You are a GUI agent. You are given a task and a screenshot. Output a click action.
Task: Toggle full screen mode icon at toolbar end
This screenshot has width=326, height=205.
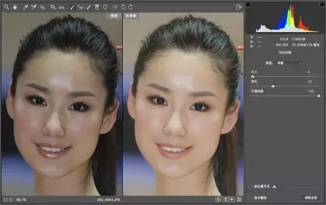pyautogui.click(x=239, y=7)
